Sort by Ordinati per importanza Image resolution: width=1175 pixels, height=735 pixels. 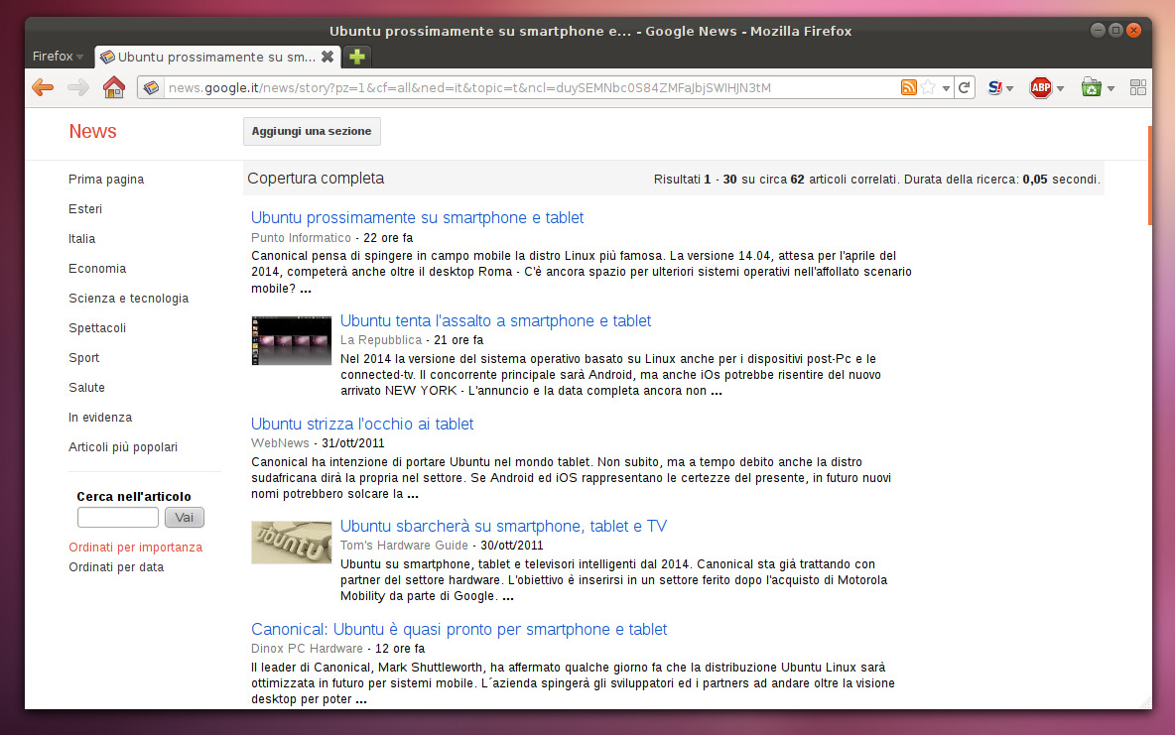[x=136, y=548]
